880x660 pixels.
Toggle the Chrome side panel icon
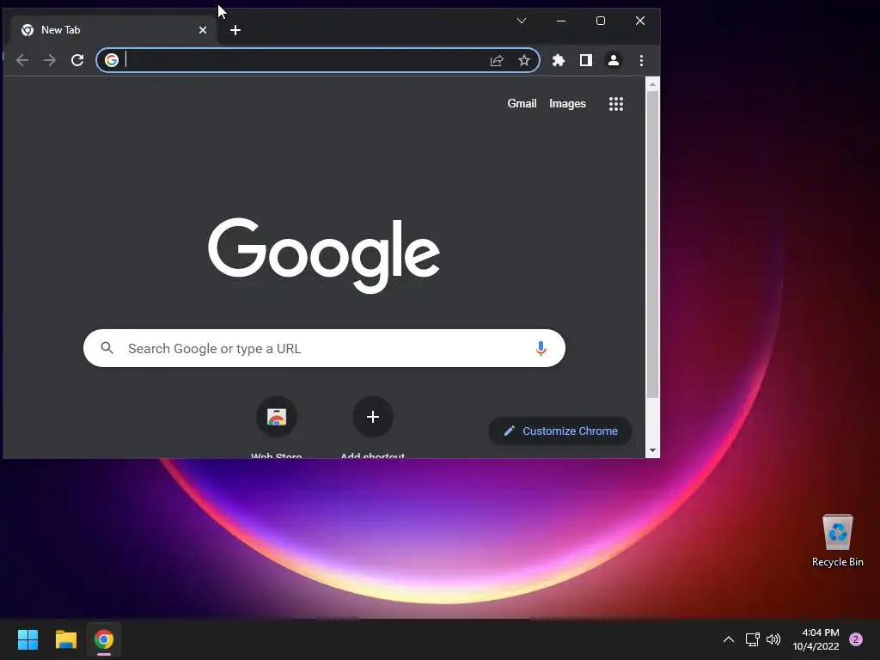point(585,60)
